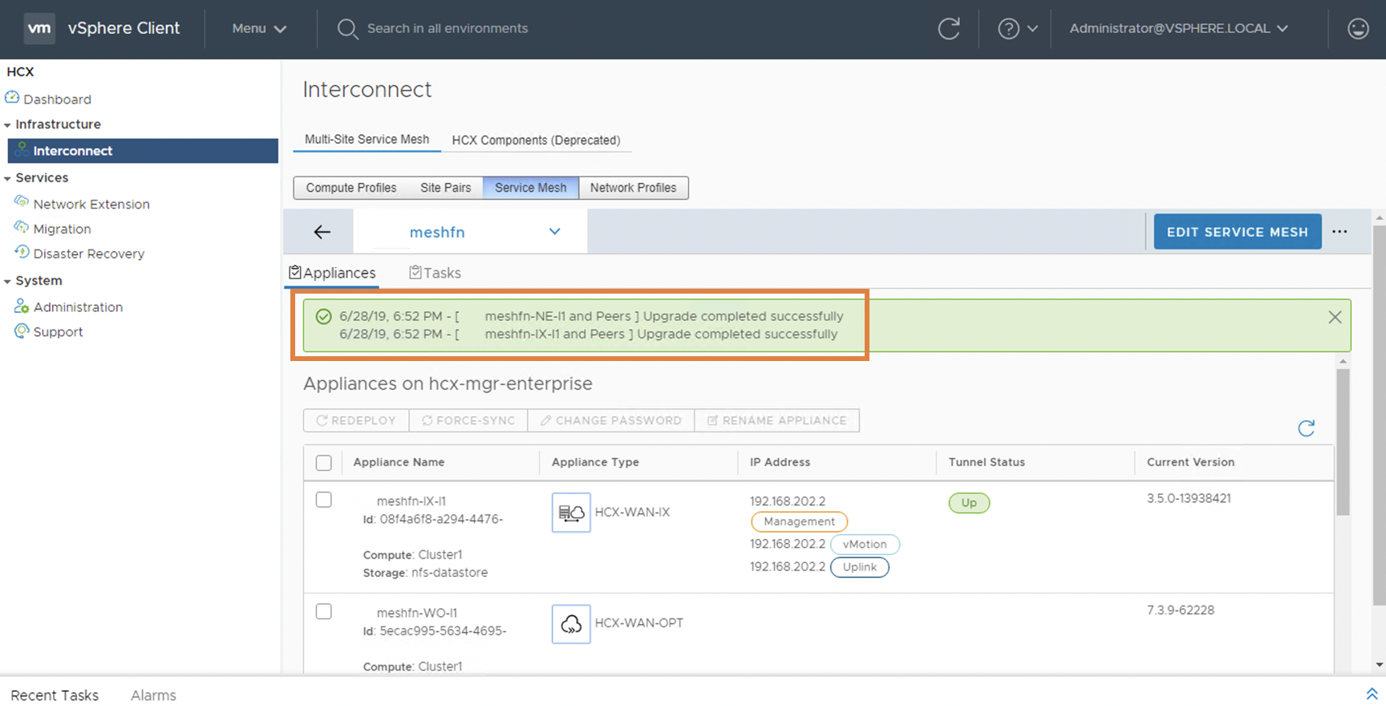Sort by Tunnel Status column header
The width and height of the screenshot is (1386, 706).
[x=987, y=462]
